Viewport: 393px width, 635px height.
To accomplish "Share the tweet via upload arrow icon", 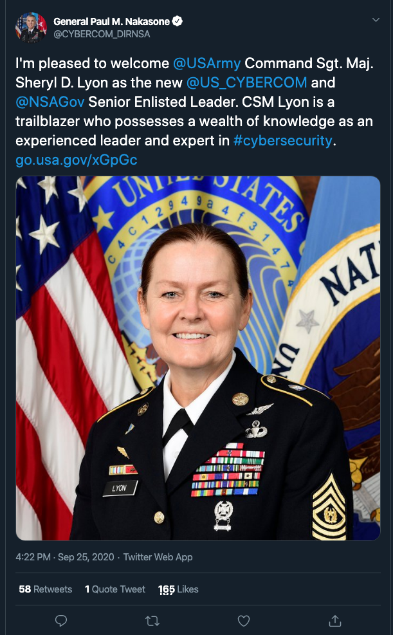I will click(334, 620).
